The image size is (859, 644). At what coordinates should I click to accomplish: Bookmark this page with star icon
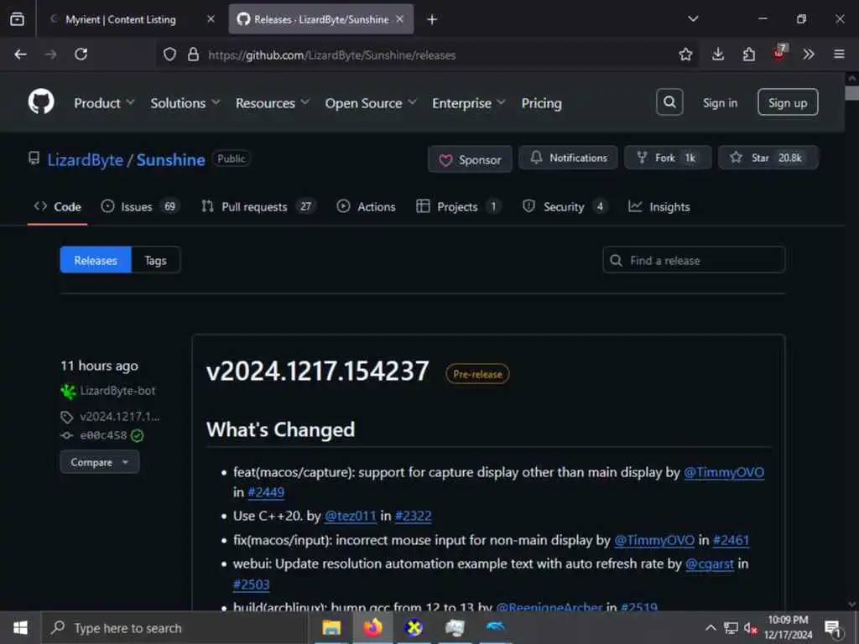click(685, 55)
